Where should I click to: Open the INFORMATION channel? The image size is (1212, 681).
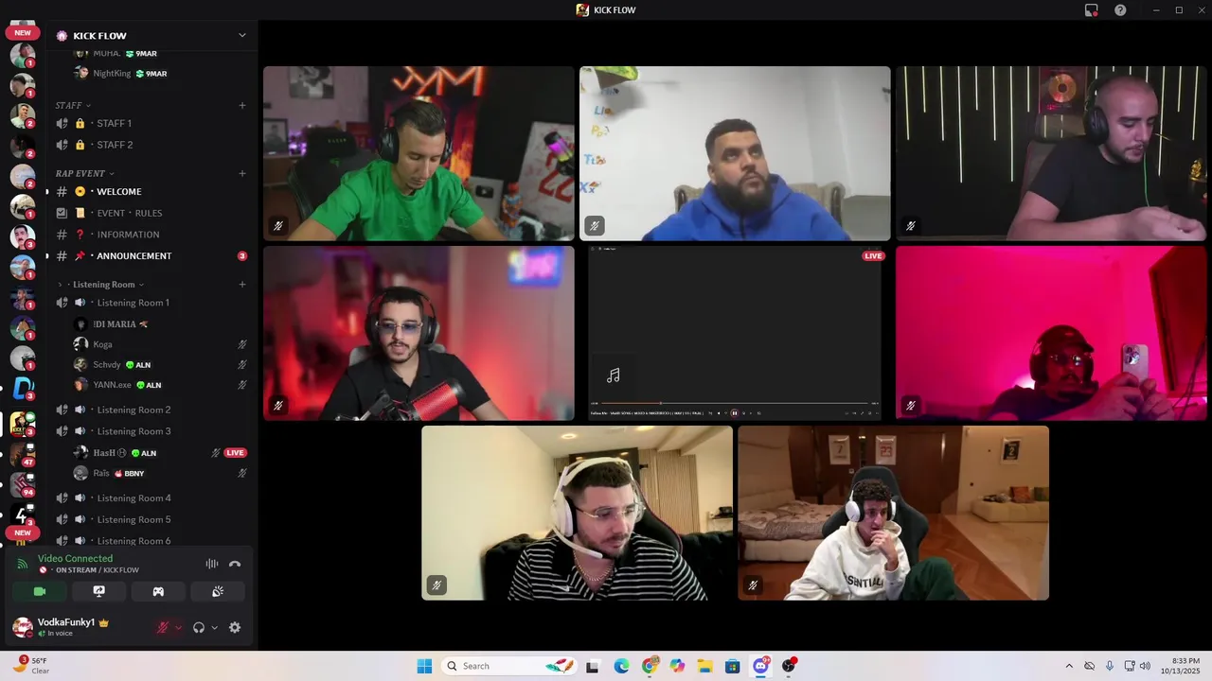pos(151,235)
